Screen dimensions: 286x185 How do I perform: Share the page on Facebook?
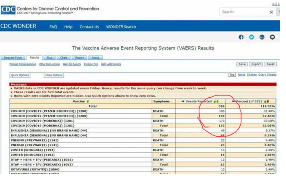coord(241,37)
